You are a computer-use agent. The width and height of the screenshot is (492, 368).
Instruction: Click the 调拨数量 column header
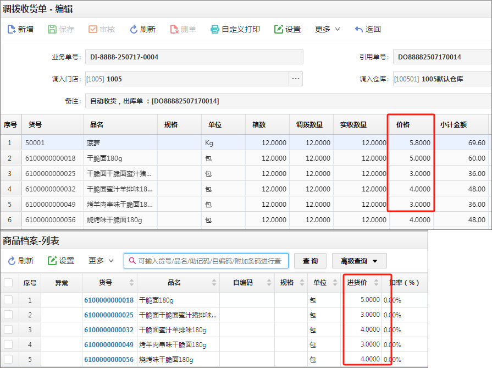[311, 125]
